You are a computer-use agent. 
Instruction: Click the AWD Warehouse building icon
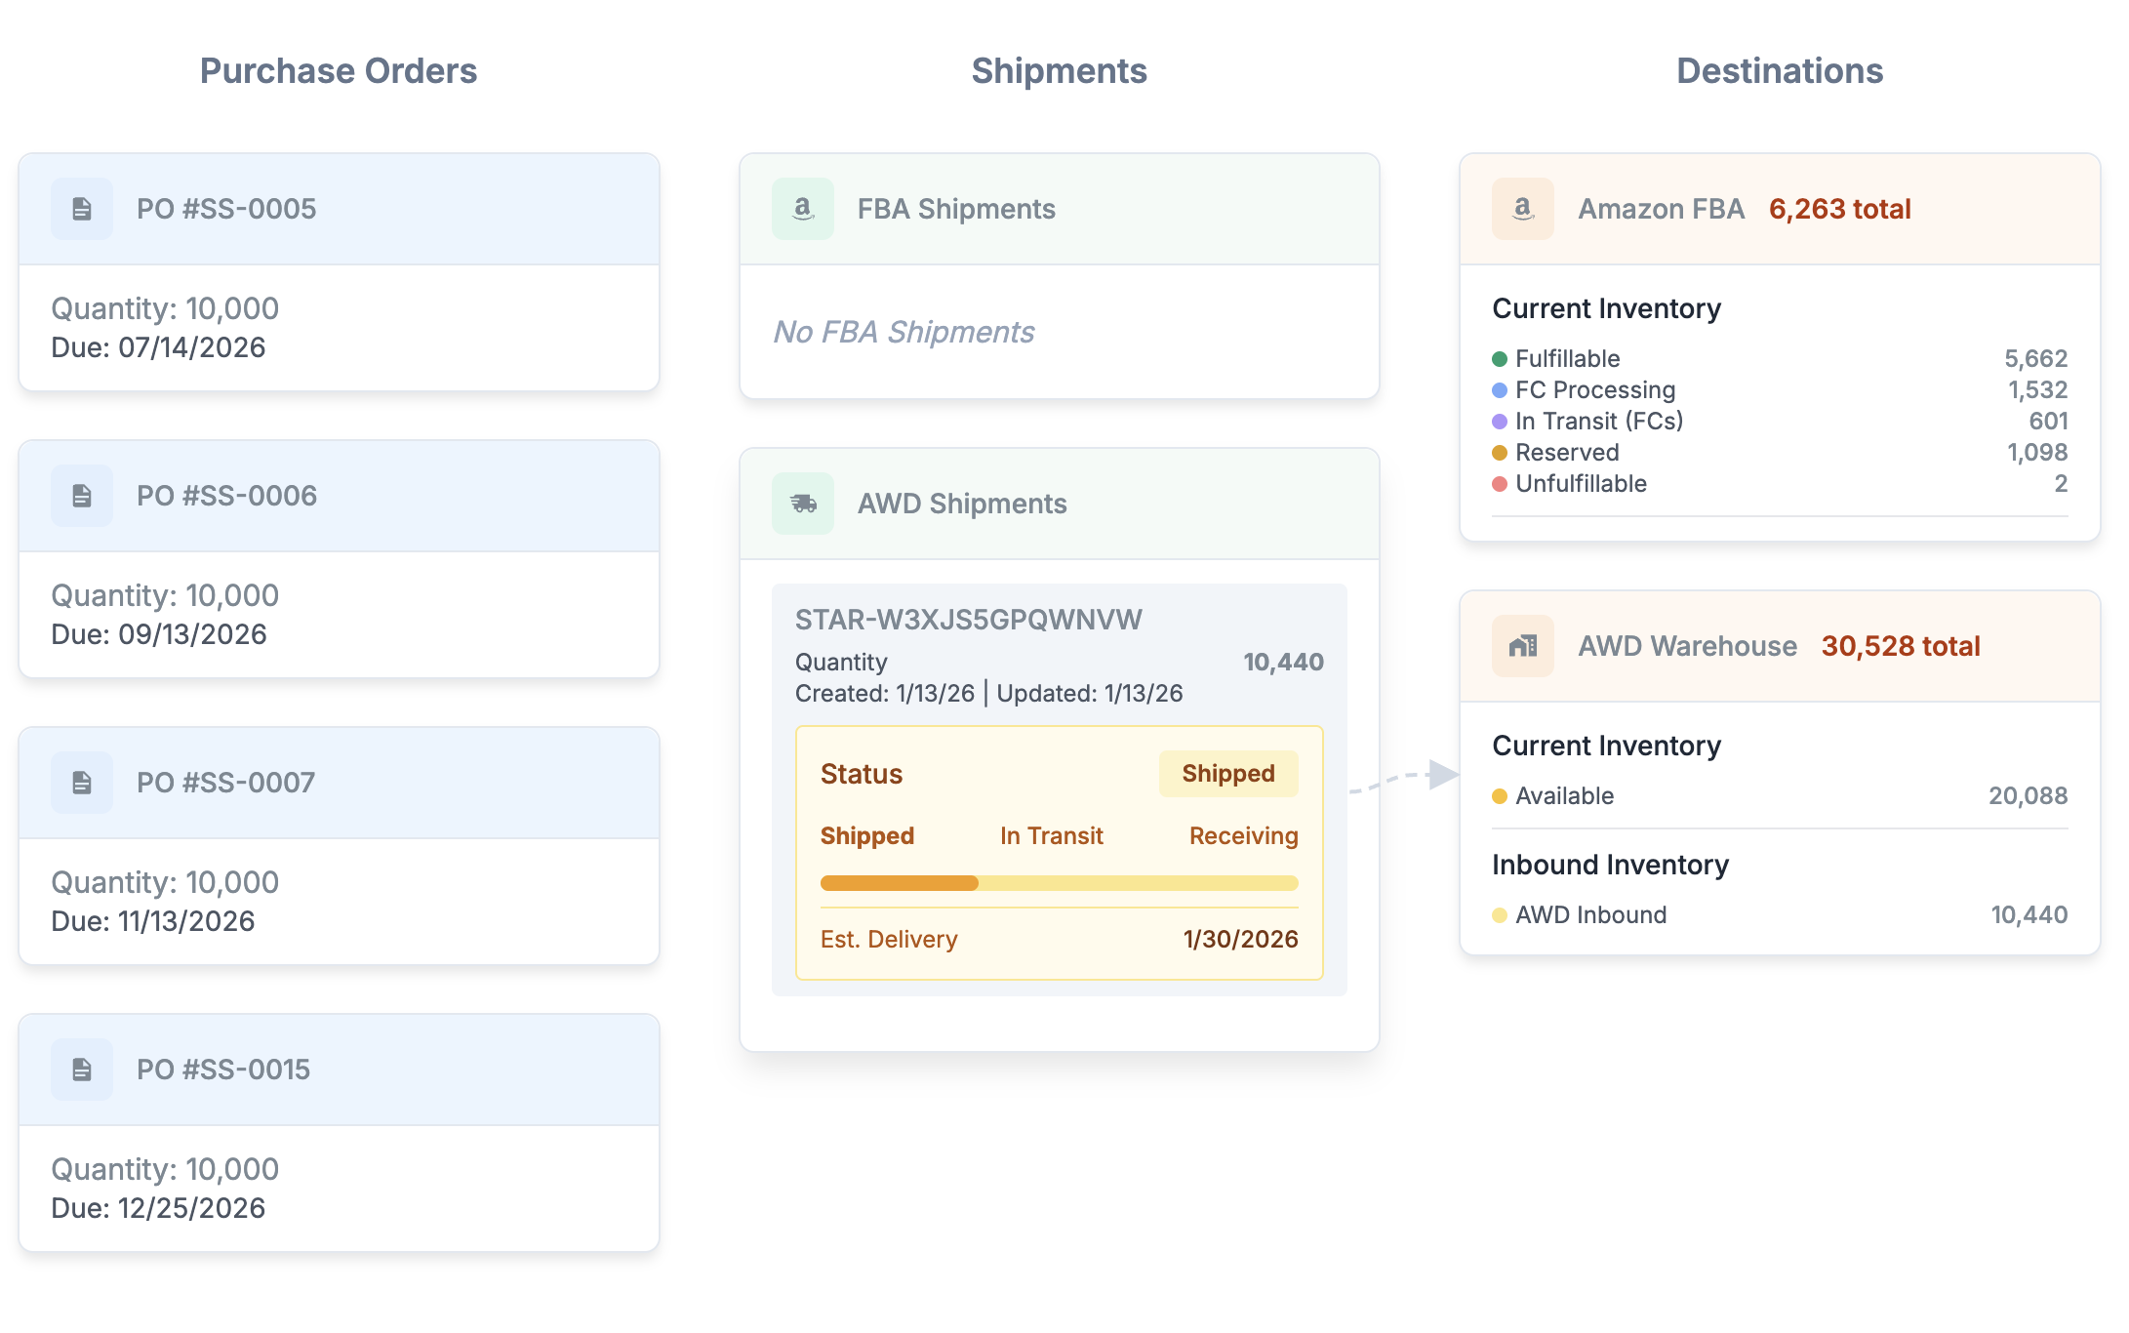pos(1522,645)
